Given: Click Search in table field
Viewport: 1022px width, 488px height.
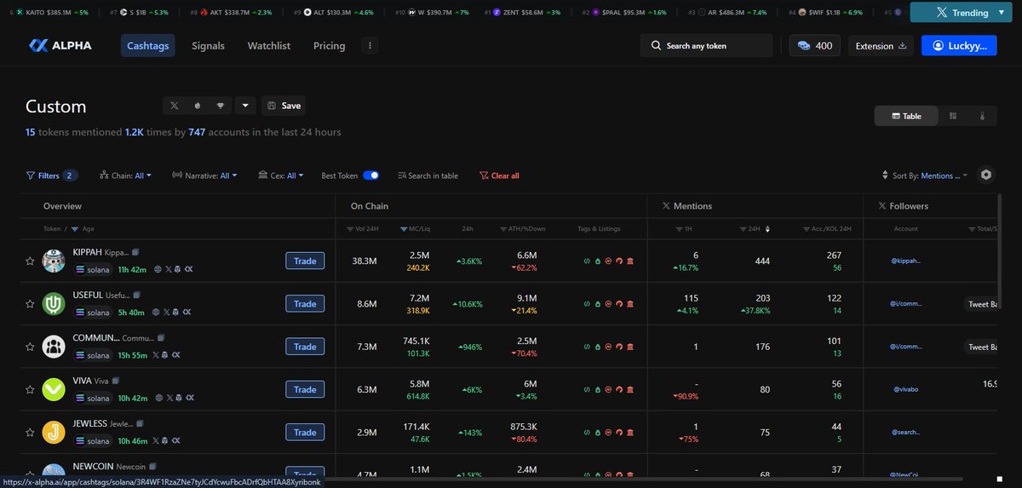Looking at the screenshot, I should [x=428, y=175].
